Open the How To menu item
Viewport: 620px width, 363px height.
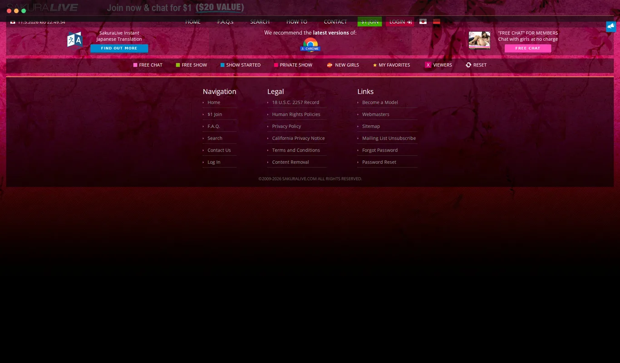point(297,22)
